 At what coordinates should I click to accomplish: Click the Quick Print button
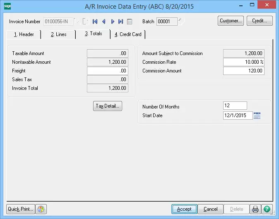pyautogui.click(x=20, y=209)
